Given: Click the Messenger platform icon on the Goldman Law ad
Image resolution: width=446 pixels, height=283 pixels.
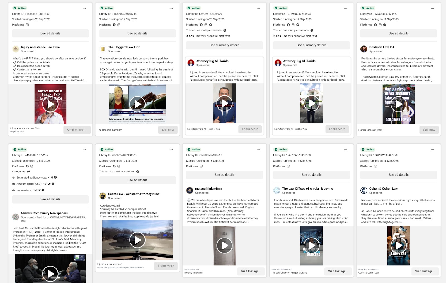Looking at the screenshot, I should [x=384, y=25].
